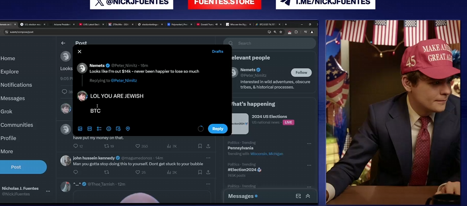Bookmark john hussein kennedy's post

pyautogui.click(x=200, y=172)
